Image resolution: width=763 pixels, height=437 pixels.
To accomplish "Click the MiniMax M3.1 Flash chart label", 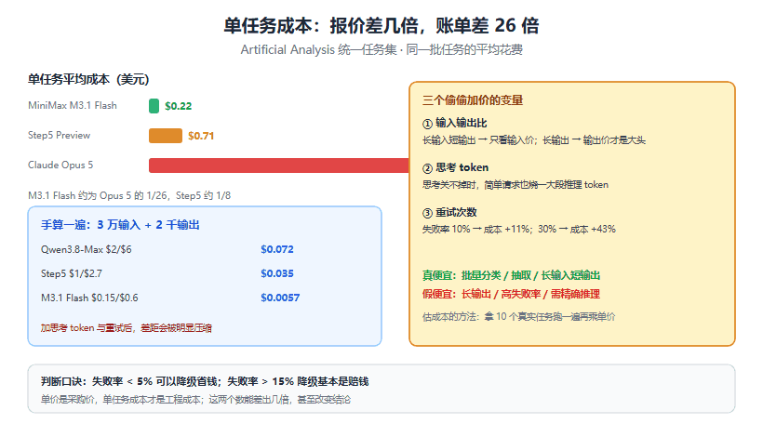I will point(72,105).
